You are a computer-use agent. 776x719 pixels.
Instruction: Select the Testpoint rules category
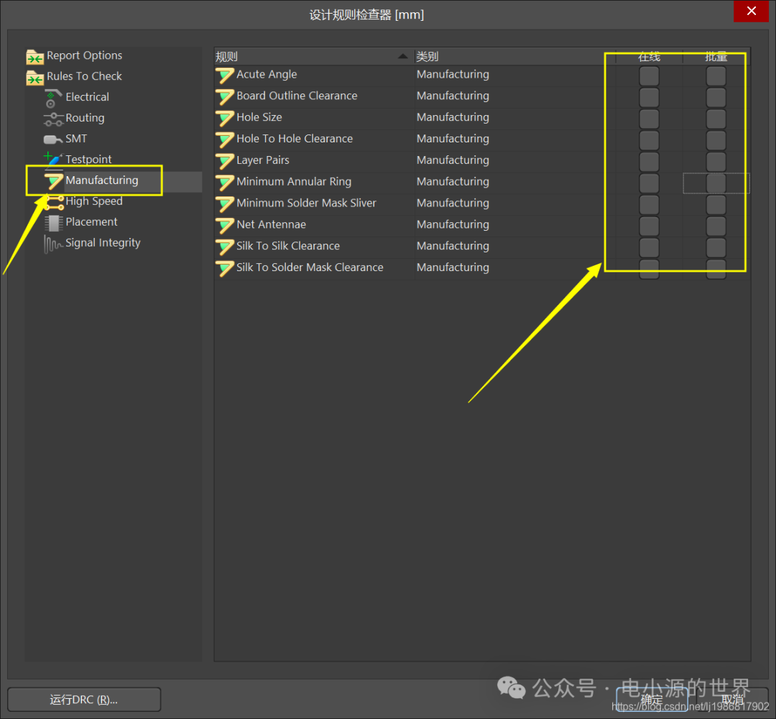tap(88, 160)
